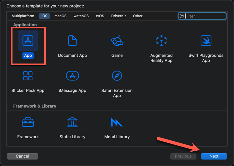Pick the Game template UFO icon
The width and height of the screenshot is (234, 166).
(117, 41)
